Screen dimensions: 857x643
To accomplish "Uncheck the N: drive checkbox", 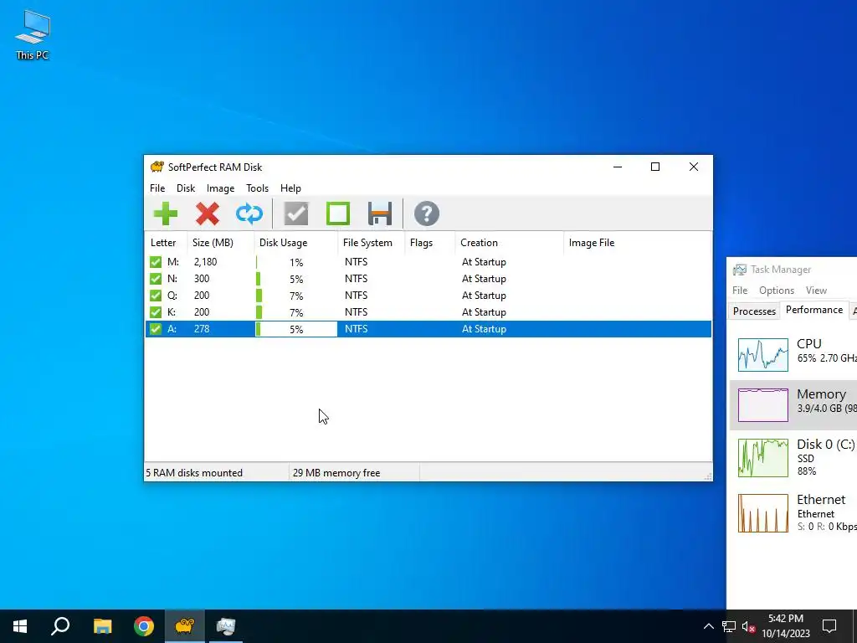I will [x=156, y=279].
